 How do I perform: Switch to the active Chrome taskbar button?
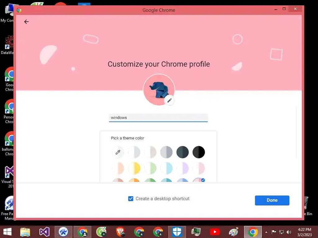[253, 232]
